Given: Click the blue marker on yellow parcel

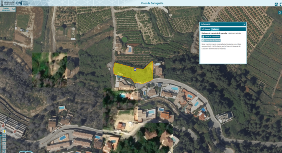Looking at the screenshot, I should tap(135, 70).
